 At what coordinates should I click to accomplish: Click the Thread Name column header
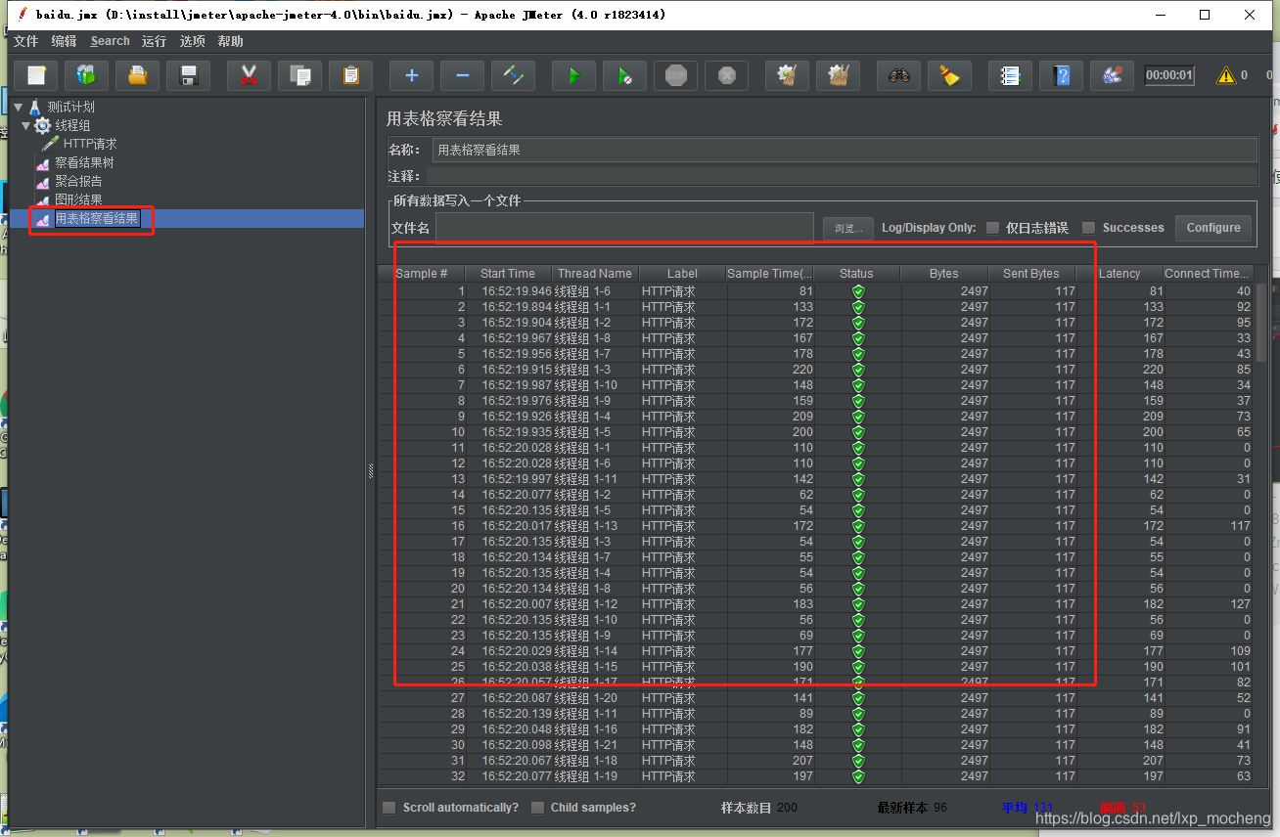coord(595,274)
